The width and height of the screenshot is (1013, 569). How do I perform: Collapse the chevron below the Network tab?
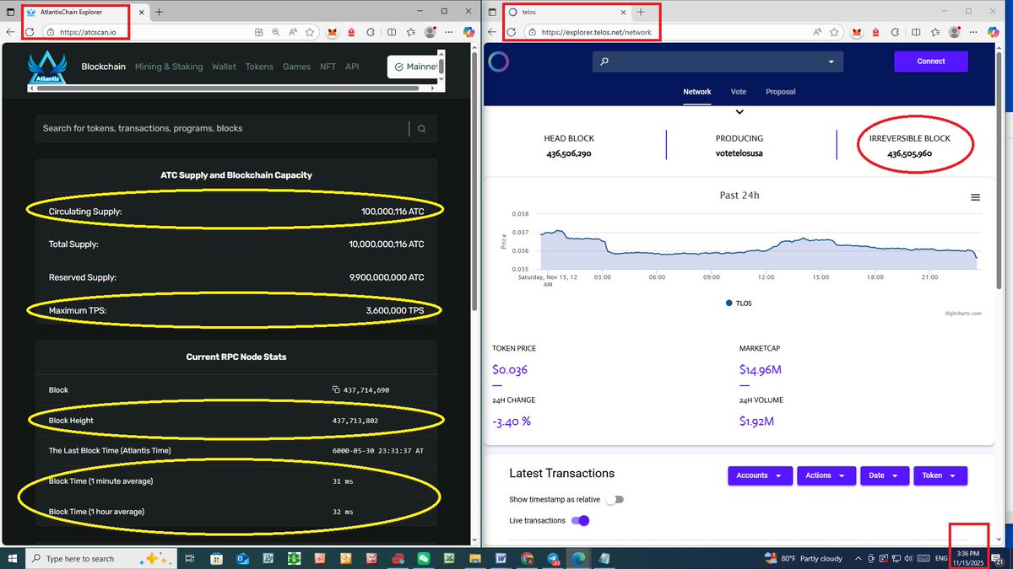739,112
